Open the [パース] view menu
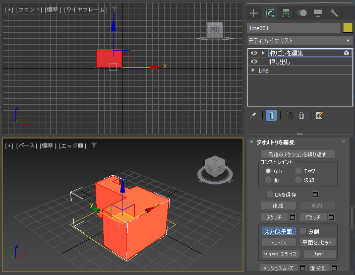This screenshot has width=355, height=275. [27, 146]
